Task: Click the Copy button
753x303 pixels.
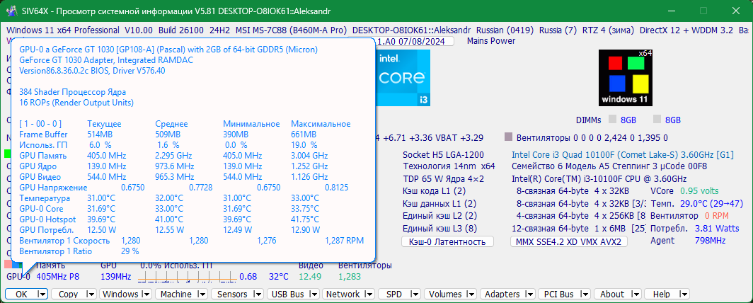Action: [x=68, y=294]
